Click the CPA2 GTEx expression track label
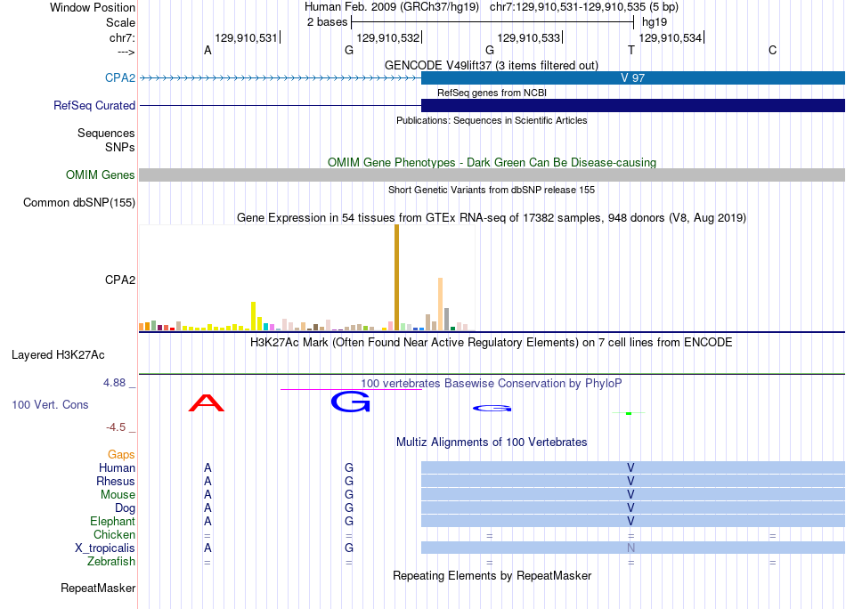Image resolution: width=846 pixels, height=609 pixels. [x=120, y=280]
